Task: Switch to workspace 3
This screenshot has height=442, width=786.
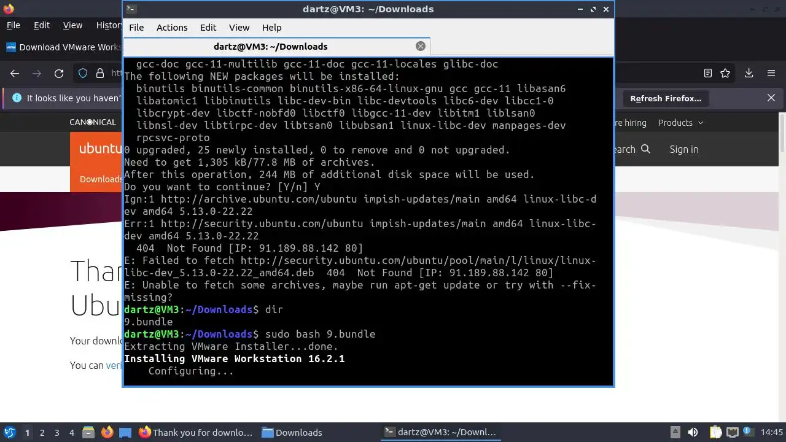Action: pyautogui.click(x=56, y=432)
